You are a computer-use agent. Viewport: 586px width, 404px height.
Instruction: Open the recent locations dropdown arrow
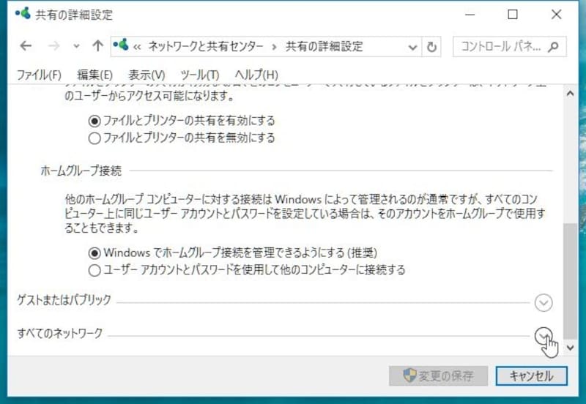pos(76,47)
